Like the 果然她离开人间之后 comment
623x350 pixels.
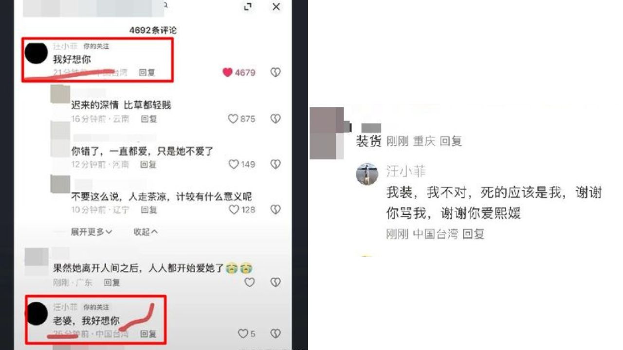(249, 282)
